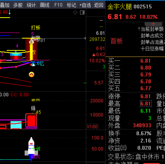Click the magenta number 4 marker

point(17,46)
